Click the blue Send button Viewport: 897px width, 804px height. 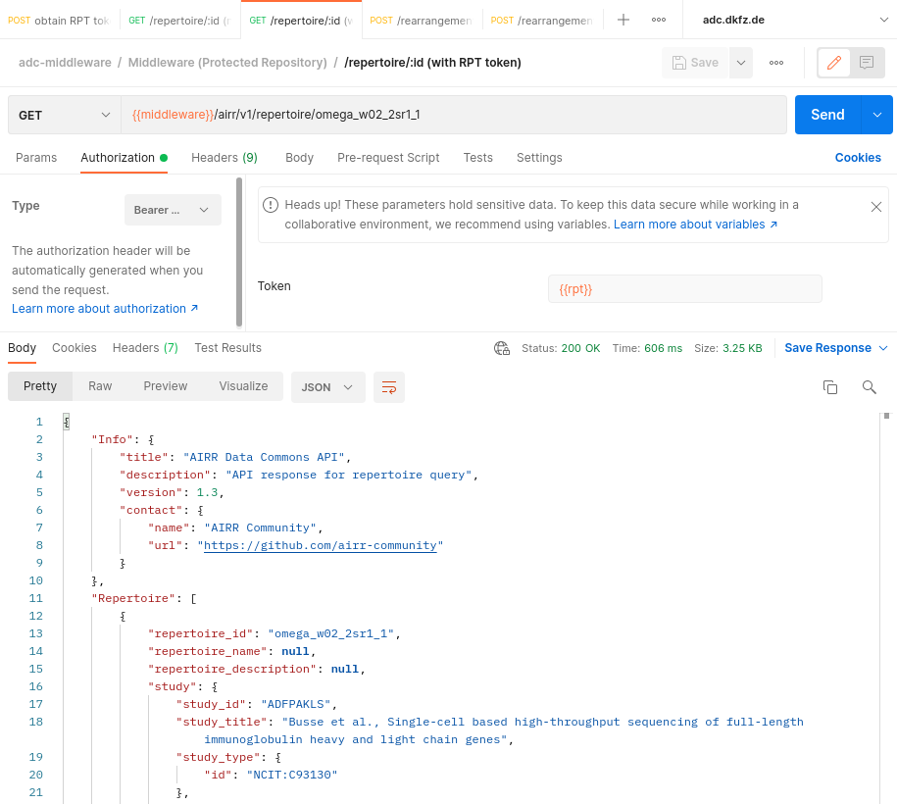click(x=827, y=115)
